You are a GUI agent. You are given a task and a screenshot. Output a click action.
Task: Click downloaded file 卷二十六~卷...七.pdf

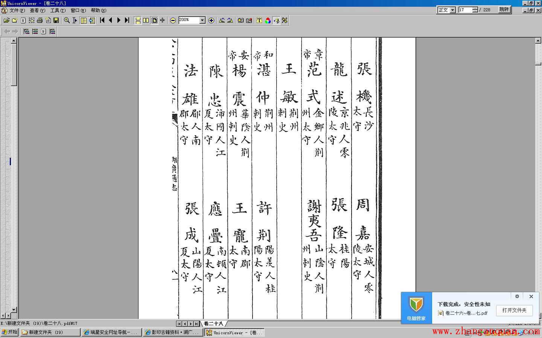(x=463, y=313)
